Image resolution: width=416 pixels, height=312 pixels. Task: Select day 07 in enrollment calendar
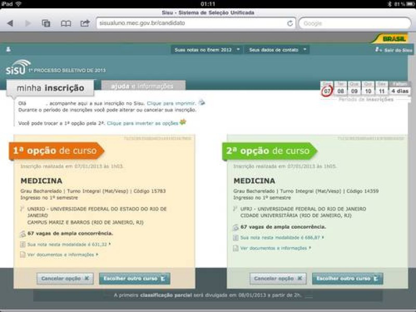coord(327,91)
